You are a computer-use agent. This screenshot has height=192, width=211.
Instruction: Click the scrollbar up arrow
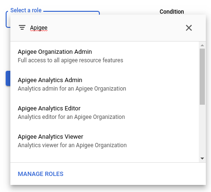coord(202,45)
